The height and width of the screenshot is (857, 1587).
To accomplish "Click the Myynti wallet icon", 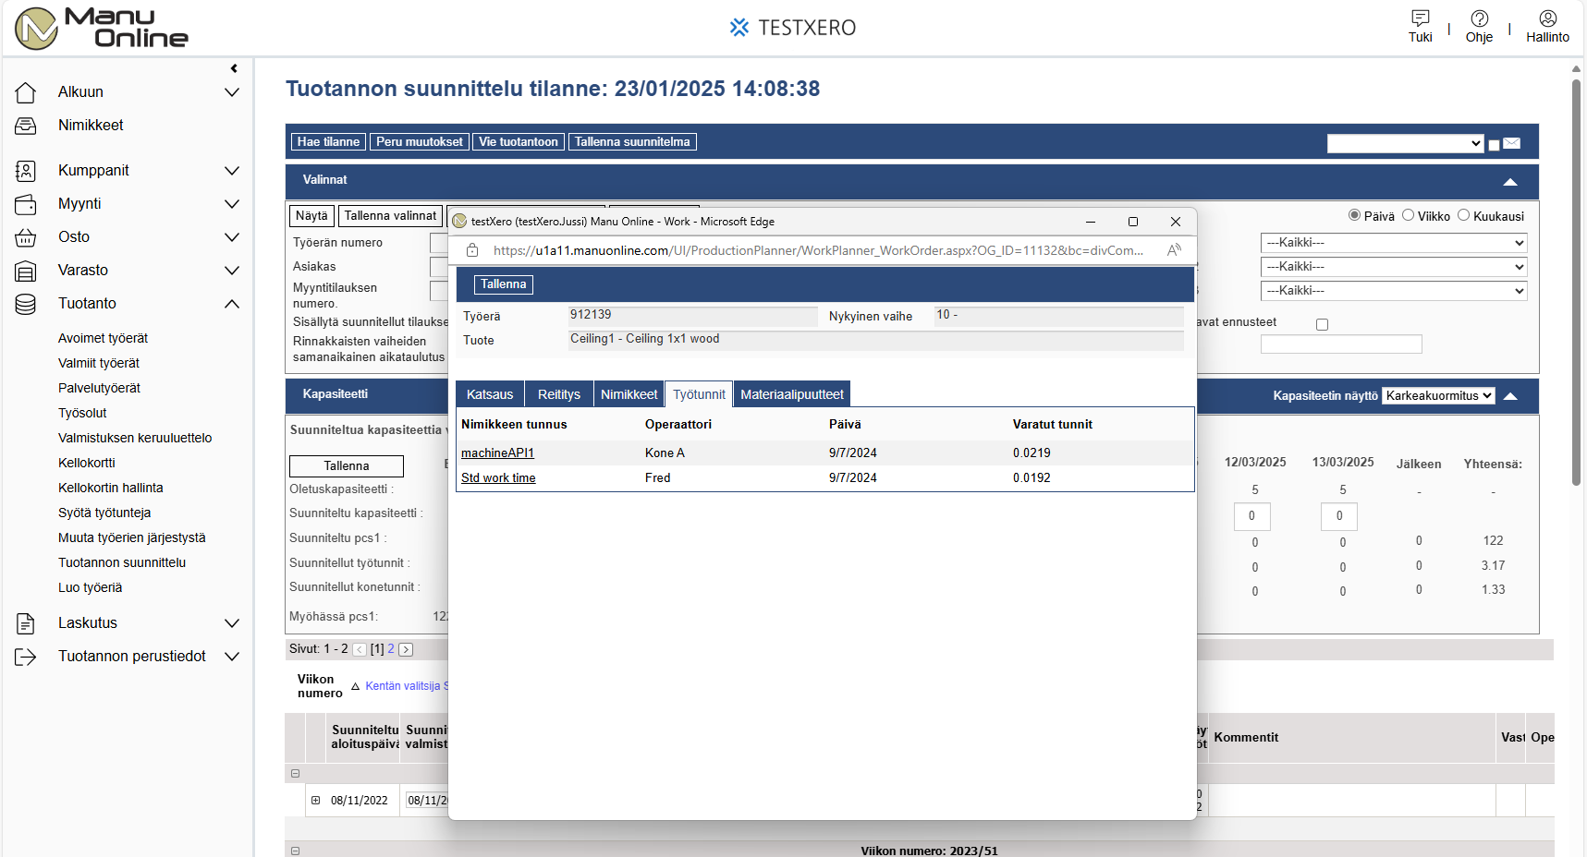I will (26, 204).
